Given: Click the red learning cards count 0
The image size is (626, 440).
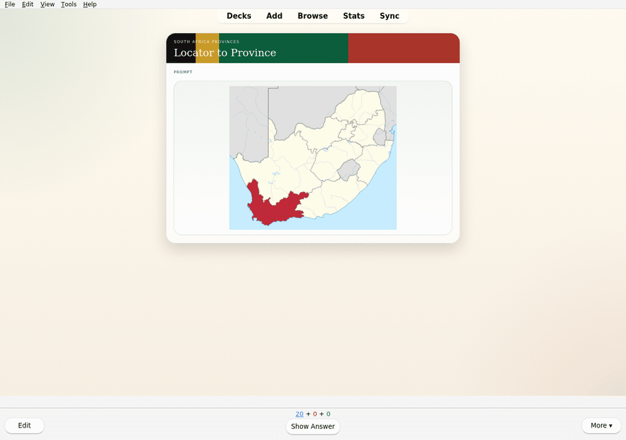Looking at the screenshot, I should point(315,414).
